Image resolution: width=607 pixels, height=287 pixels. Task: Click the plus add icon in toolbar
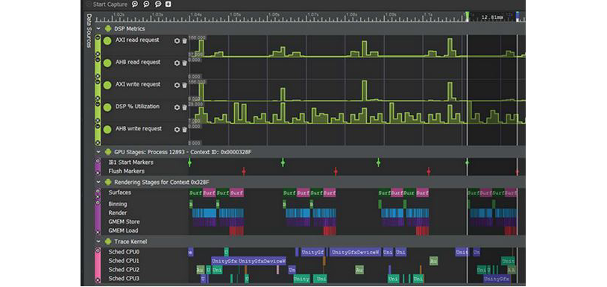pos(169,4)
